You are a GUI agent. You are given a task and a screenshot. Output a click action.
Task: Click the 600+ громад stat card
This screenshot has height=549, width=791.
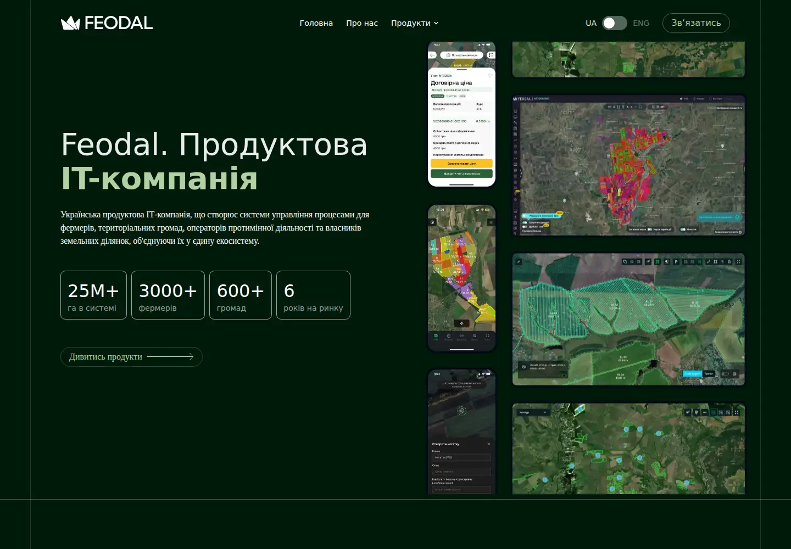click(x=241, y=295)
